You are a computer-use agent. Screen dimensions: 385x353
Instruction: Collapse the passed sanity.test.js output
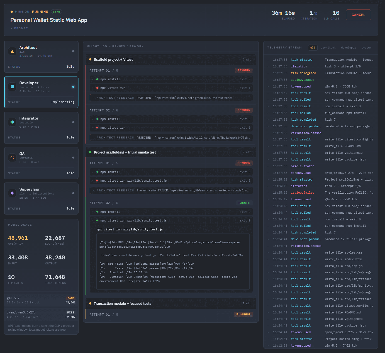171,220
